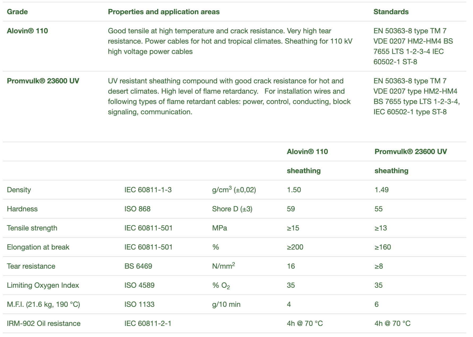Screen dimensions: 473x337
Task: Click the BS 6469 standard cell
Action: point(138,266)
